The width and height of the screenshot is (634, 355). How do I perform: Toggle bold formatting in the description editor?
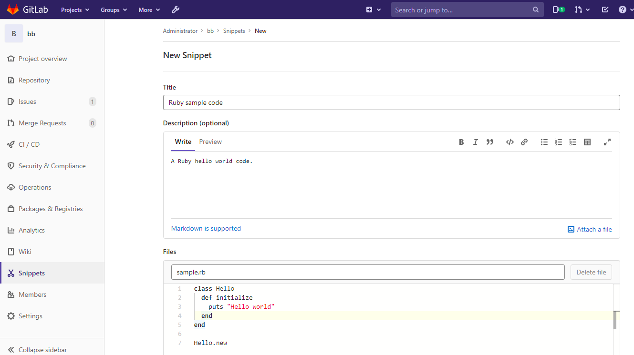coord(461,142)
